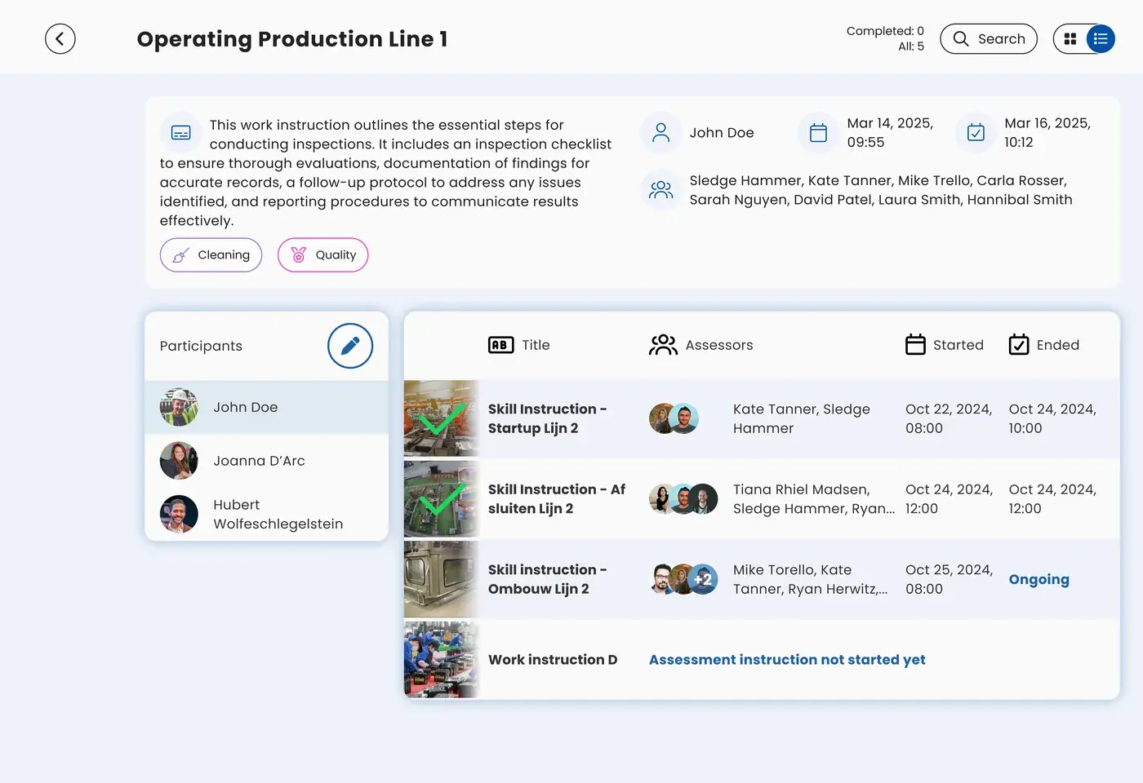Click assessor names starting 'Tiana Rhiel Madsen'
This screenshot has width=1143, height=783.
click(x=814, y=499)
